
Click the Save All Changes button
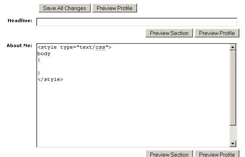coord(65,8)
